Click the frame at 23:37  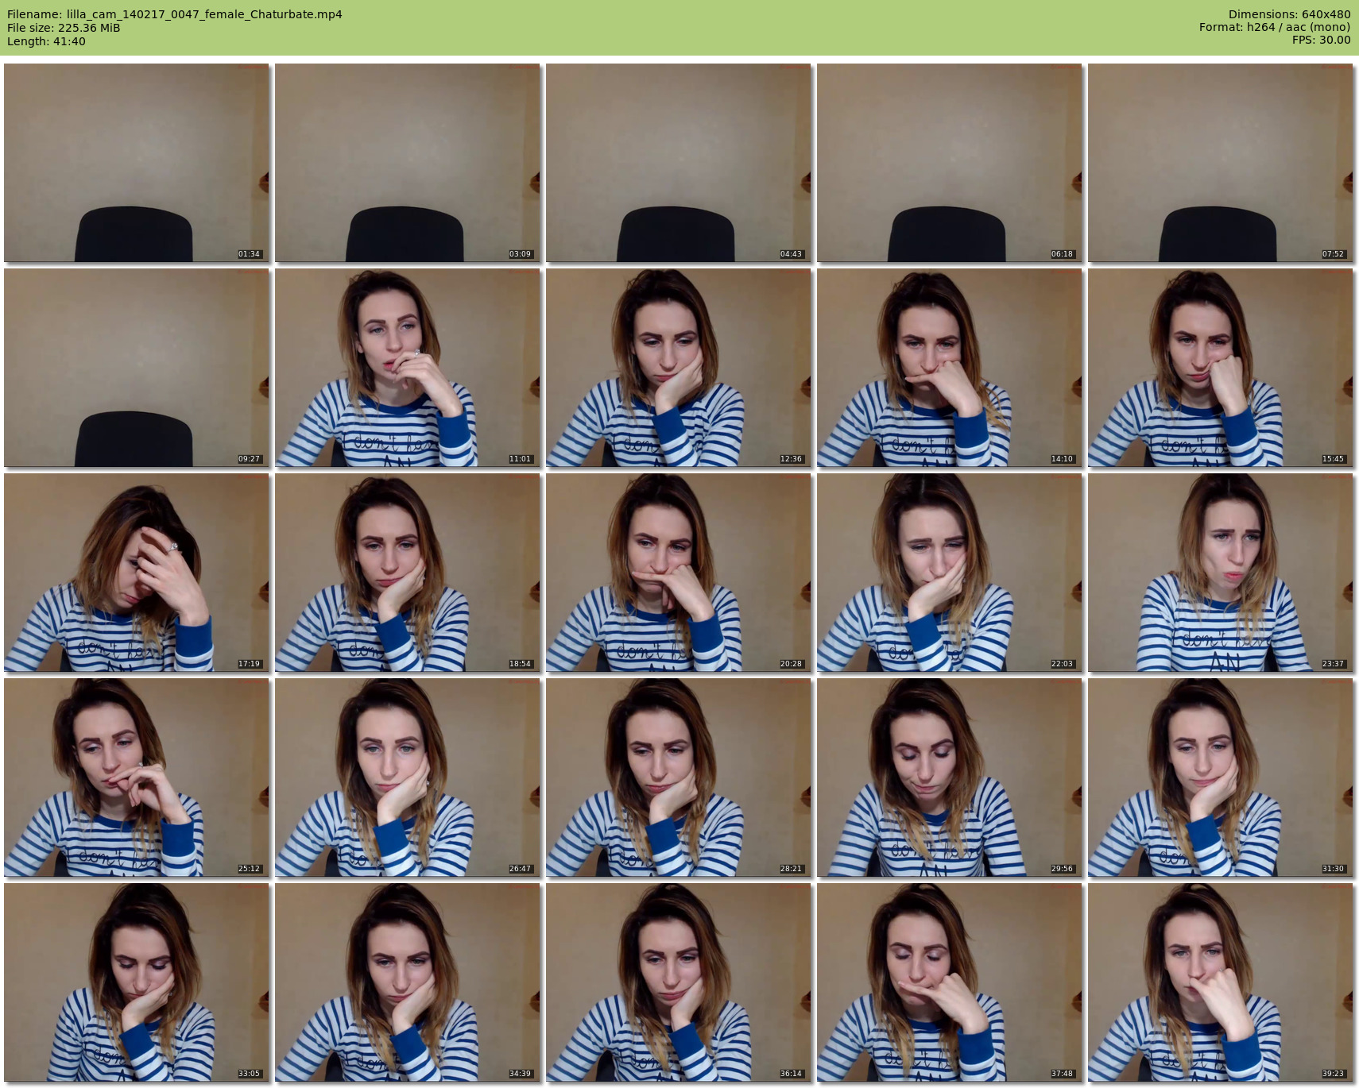point(1220,573)
